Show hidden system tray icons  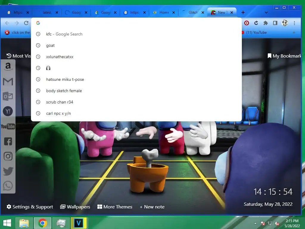(255, 223)
